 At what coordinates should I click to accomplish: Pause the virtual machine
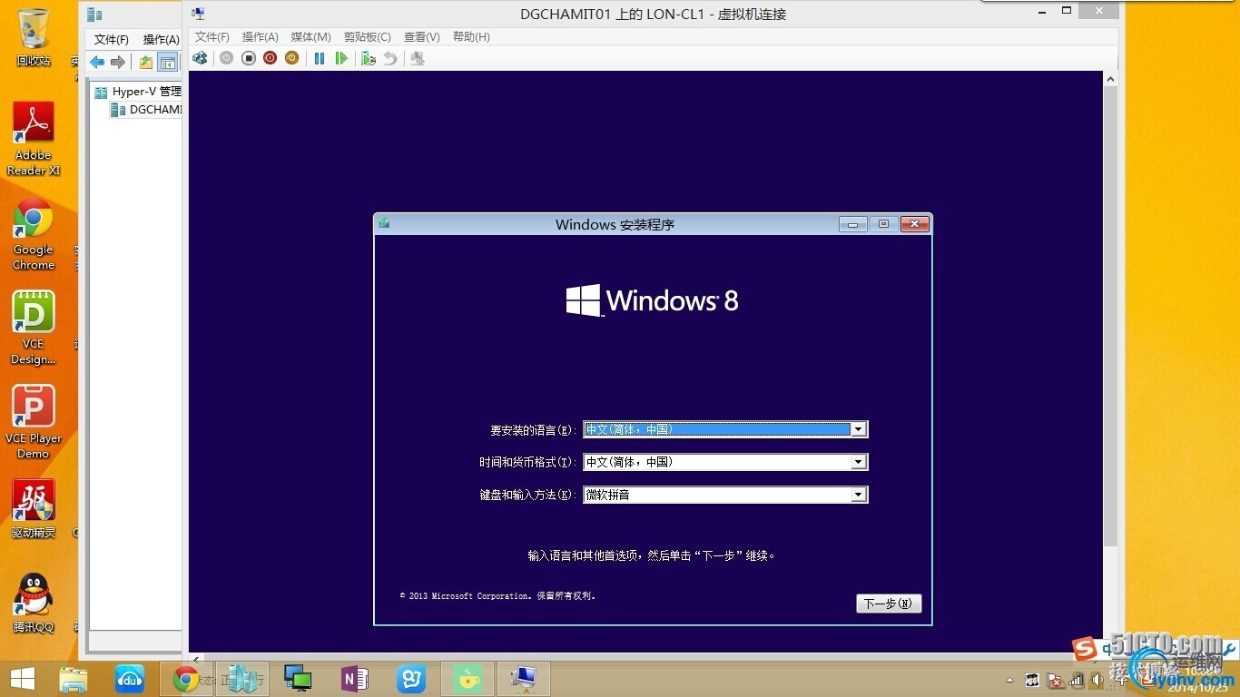[x=320, y=58]
